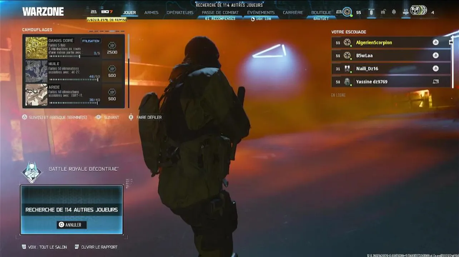Click the Camouflages panel scrollbar
Screen dimensions: 459x257
pos(128,71)
